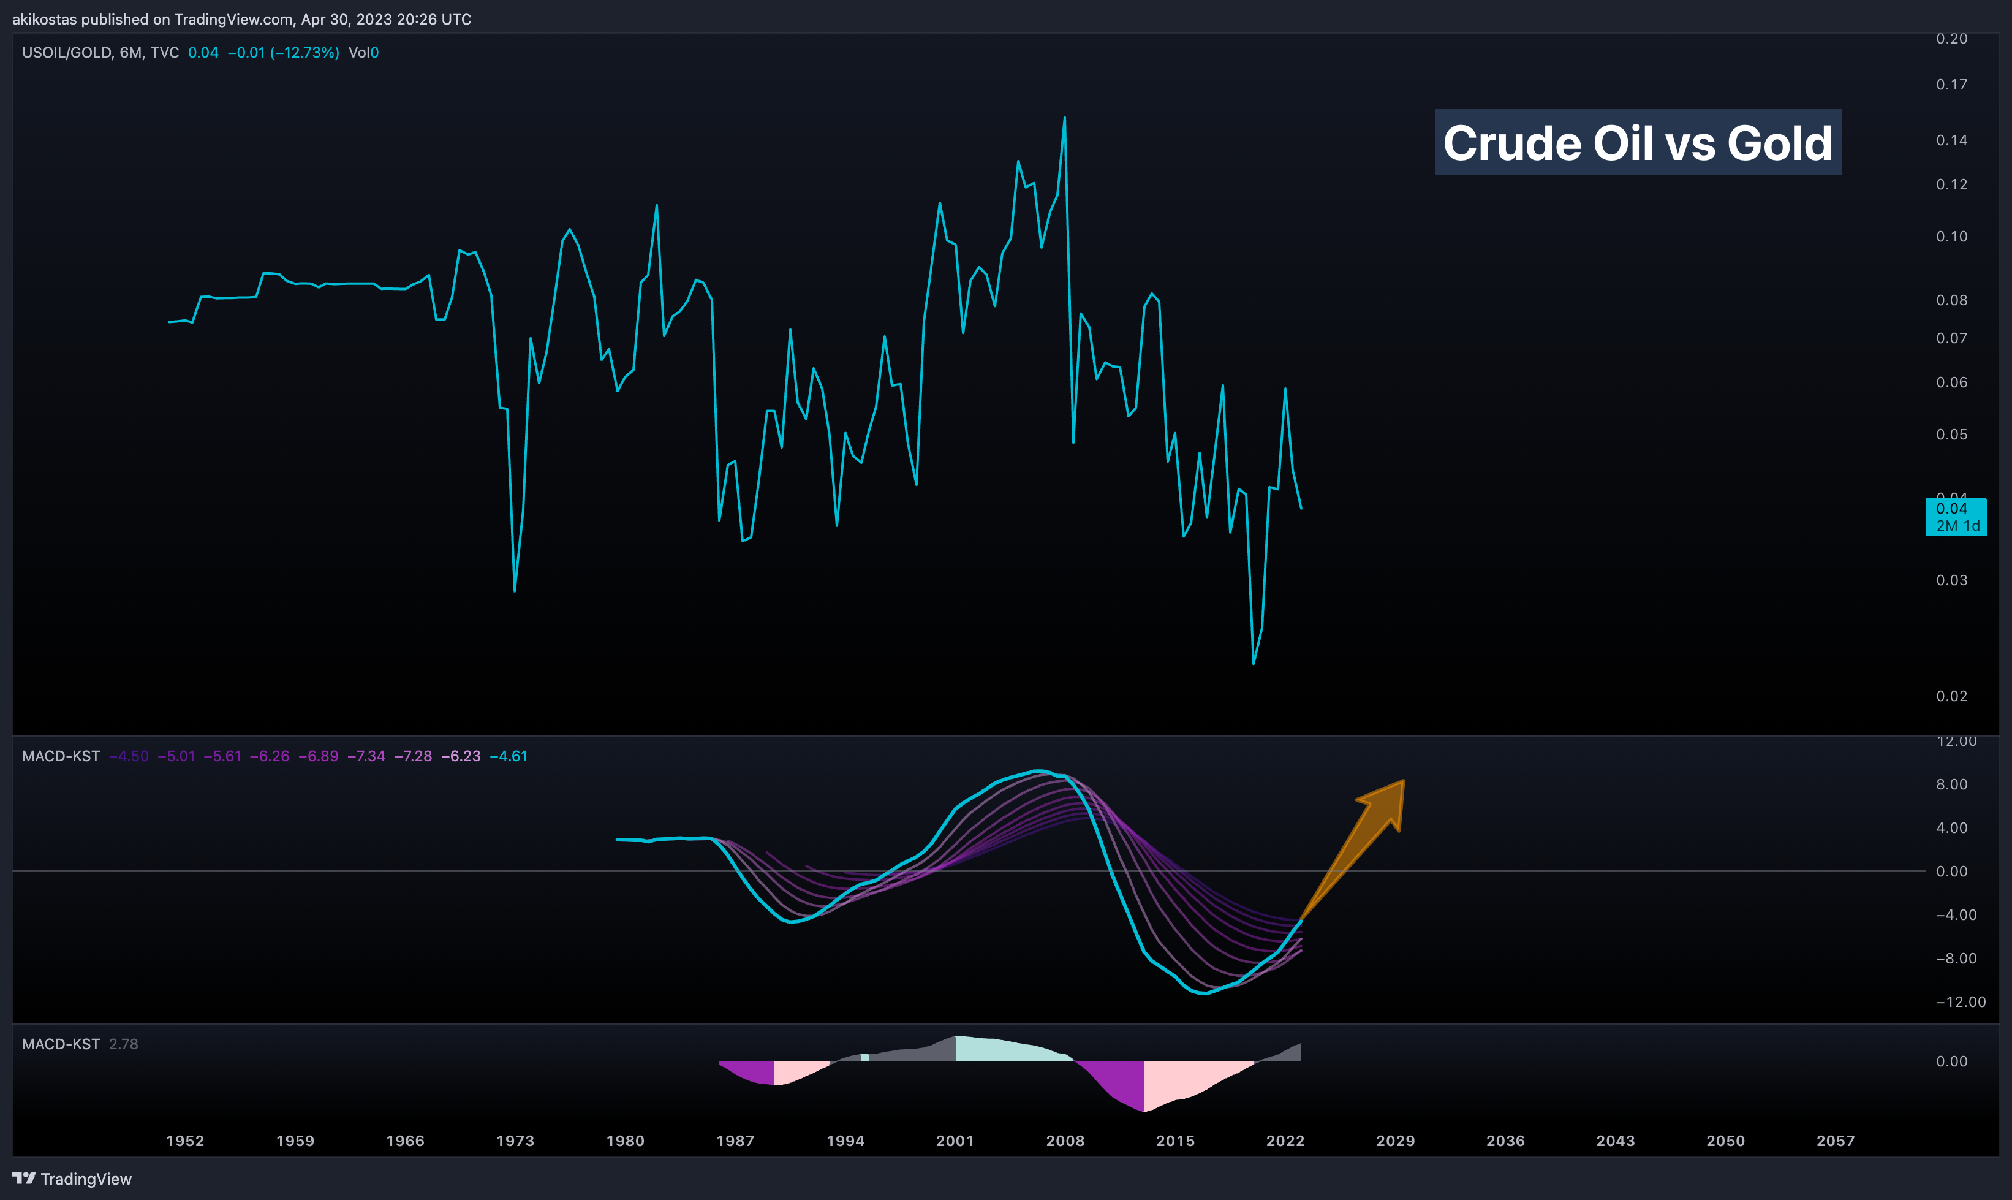
Task: Click the −6.23 MACD-KST legend value
Action: (461, 756)
